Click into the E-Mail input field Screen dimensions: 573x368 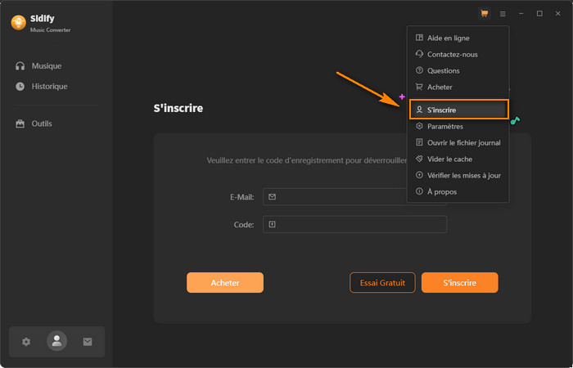click(x=354, y=197)
